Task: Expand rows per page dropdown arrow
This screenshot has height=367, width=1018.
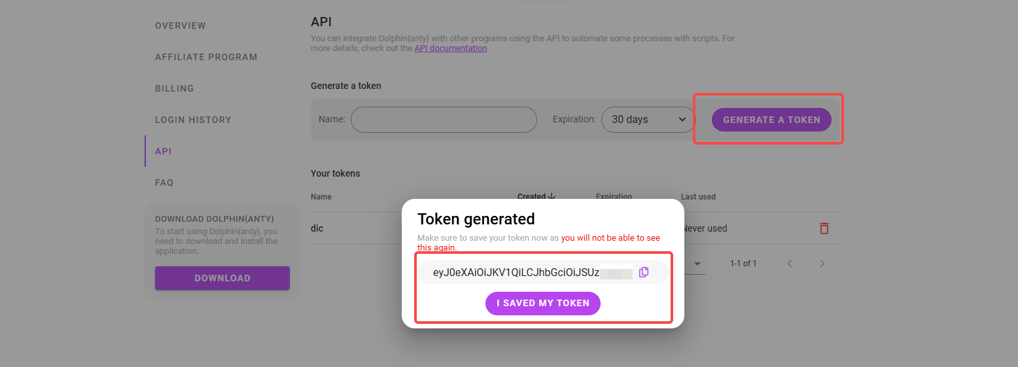Action: [x=697, y=264]
